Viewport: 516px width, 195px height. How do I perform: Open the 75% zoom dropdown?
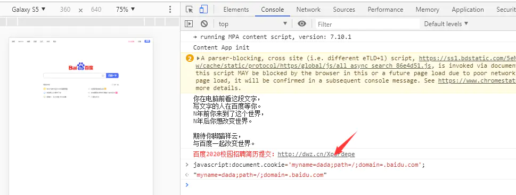(125, 10)
